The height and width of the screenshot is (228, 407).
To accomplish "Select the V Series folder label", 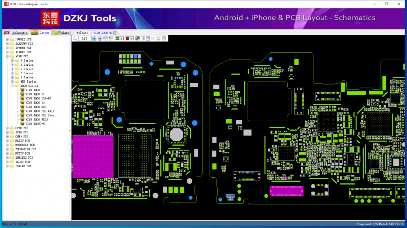I will [27, 77].
